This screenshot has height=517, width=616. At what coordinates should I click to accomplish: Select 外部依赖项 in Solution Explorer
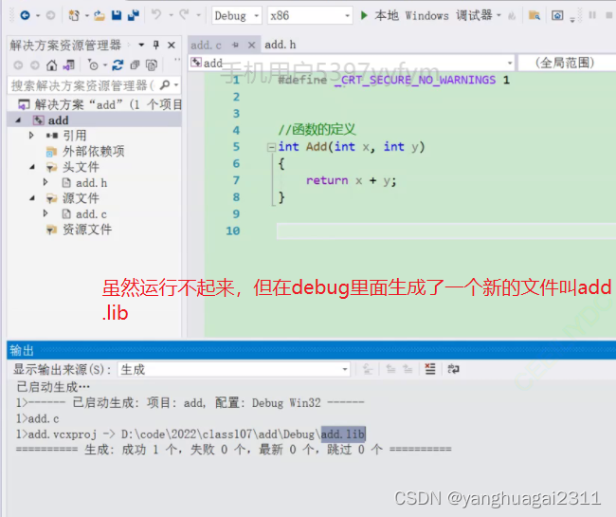pos(93,152)
